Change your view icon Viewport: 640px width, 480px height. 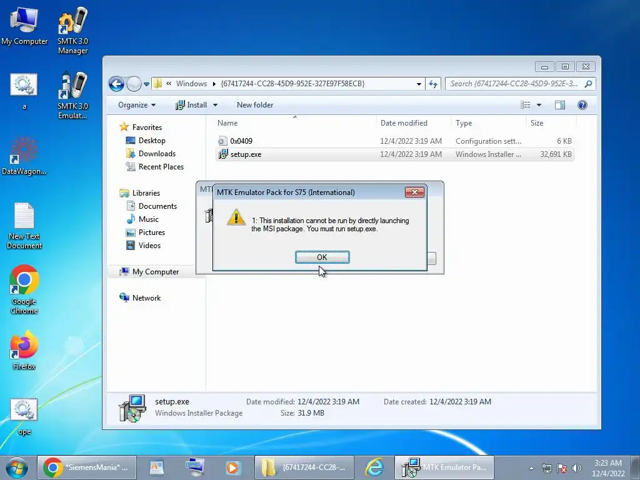click(x=525, y=105)
